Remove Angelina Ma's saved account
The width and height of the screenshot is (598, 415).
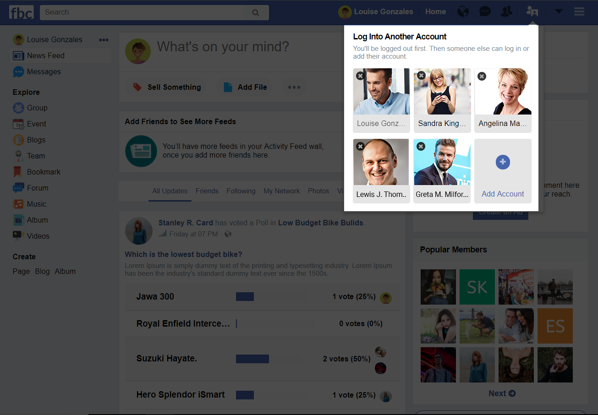click(x=482, y=76)
